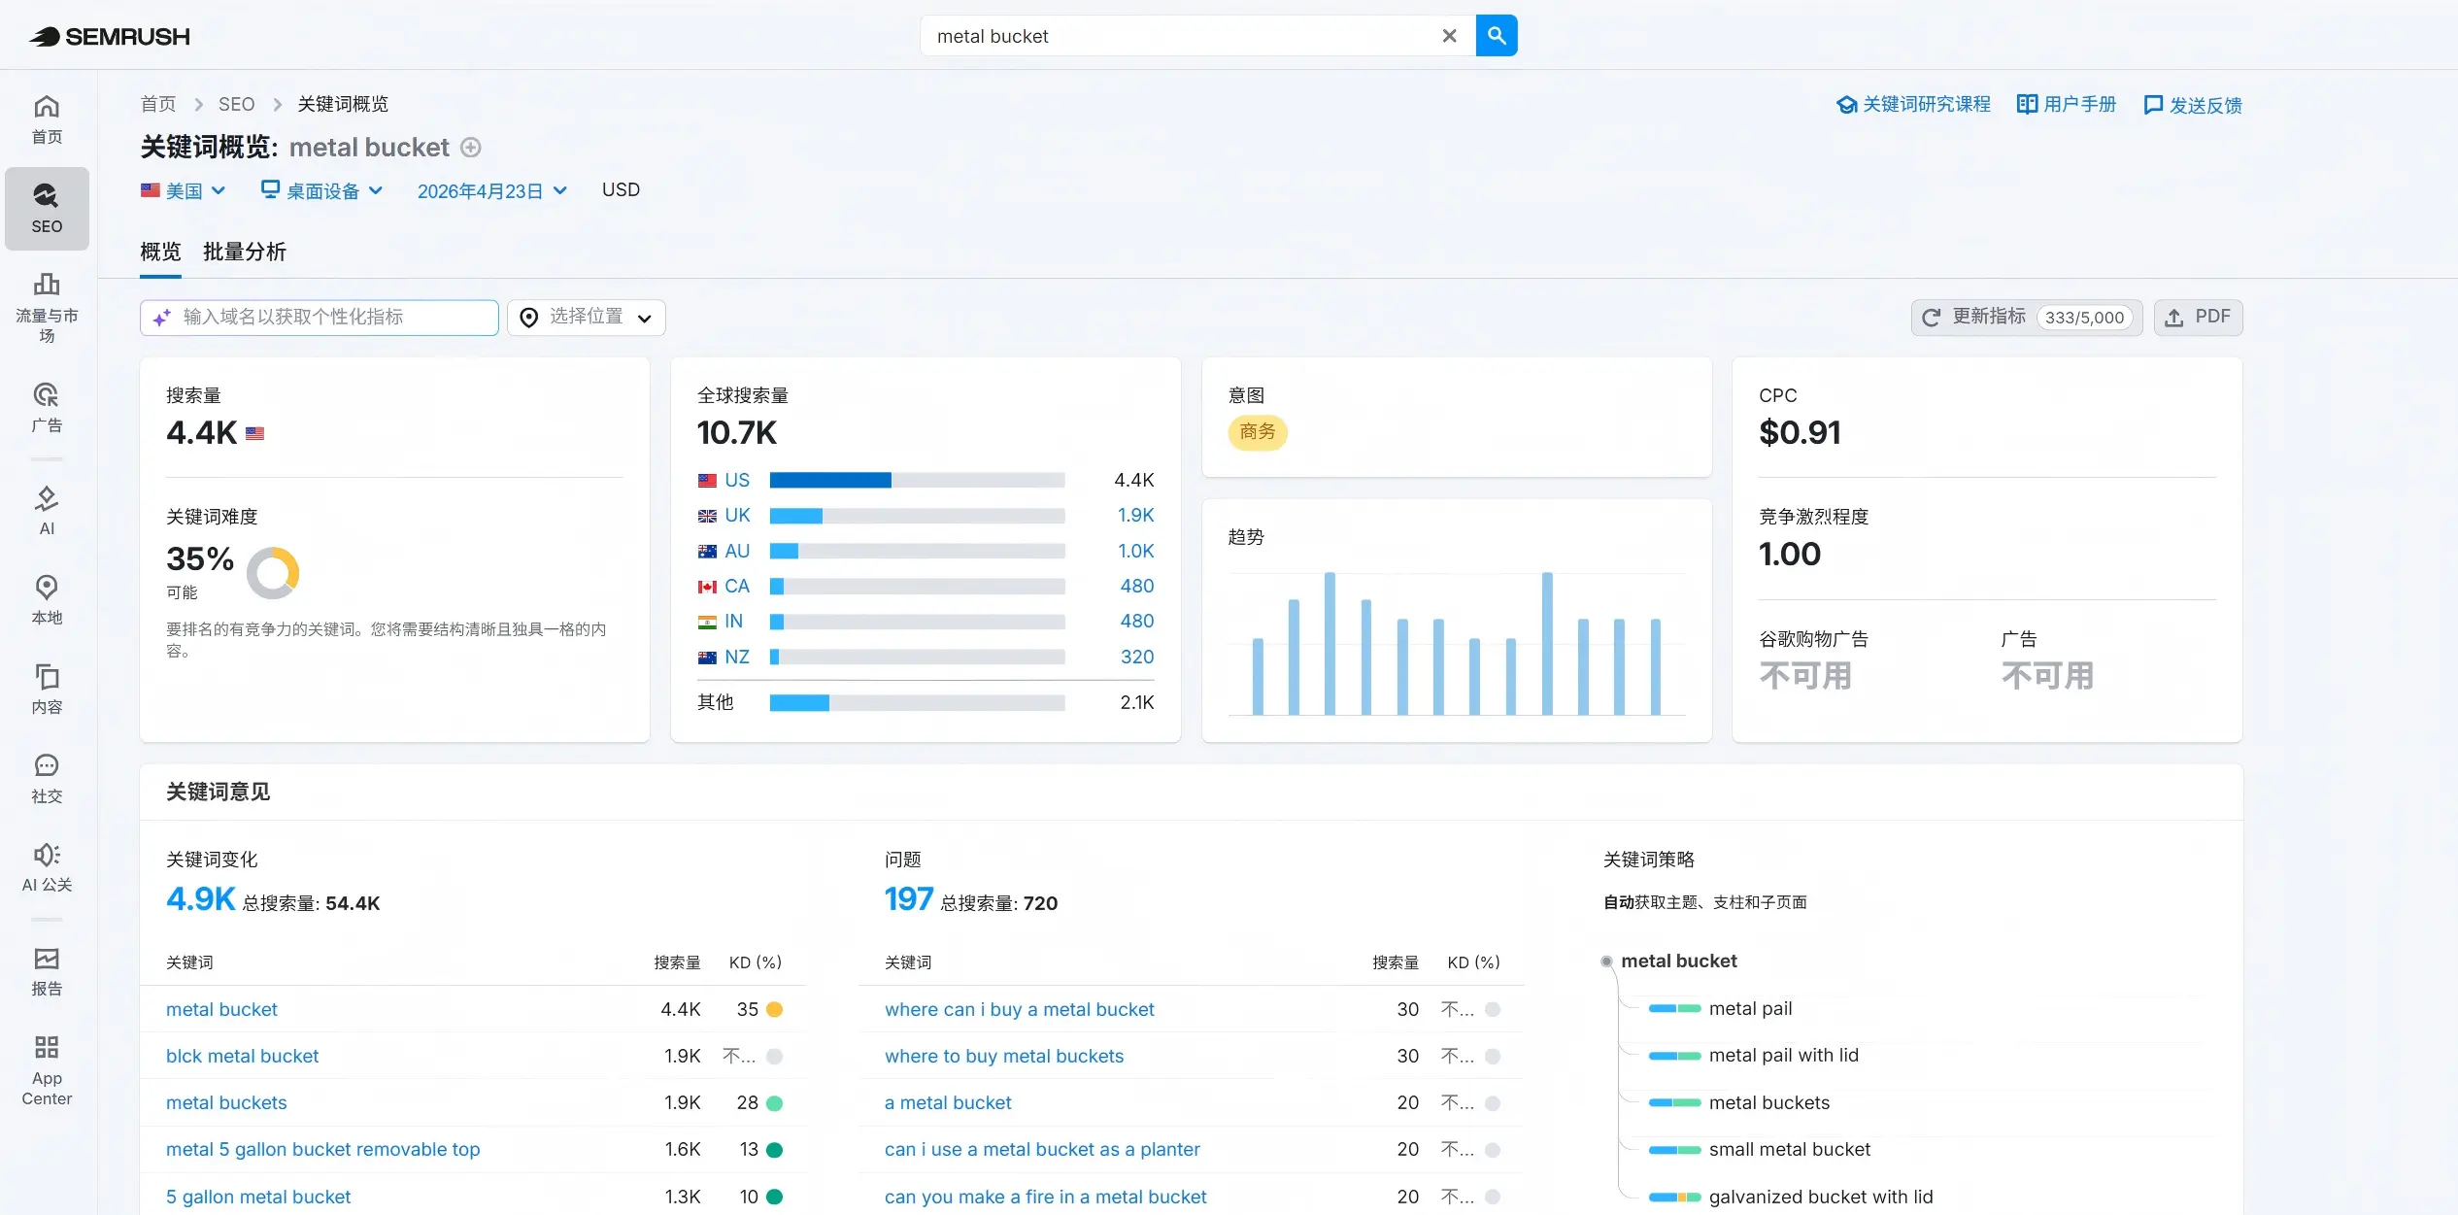Click 4.9K keyword variations count
The width and height of the screenshot is (2458, 1215).
(201, 899)
